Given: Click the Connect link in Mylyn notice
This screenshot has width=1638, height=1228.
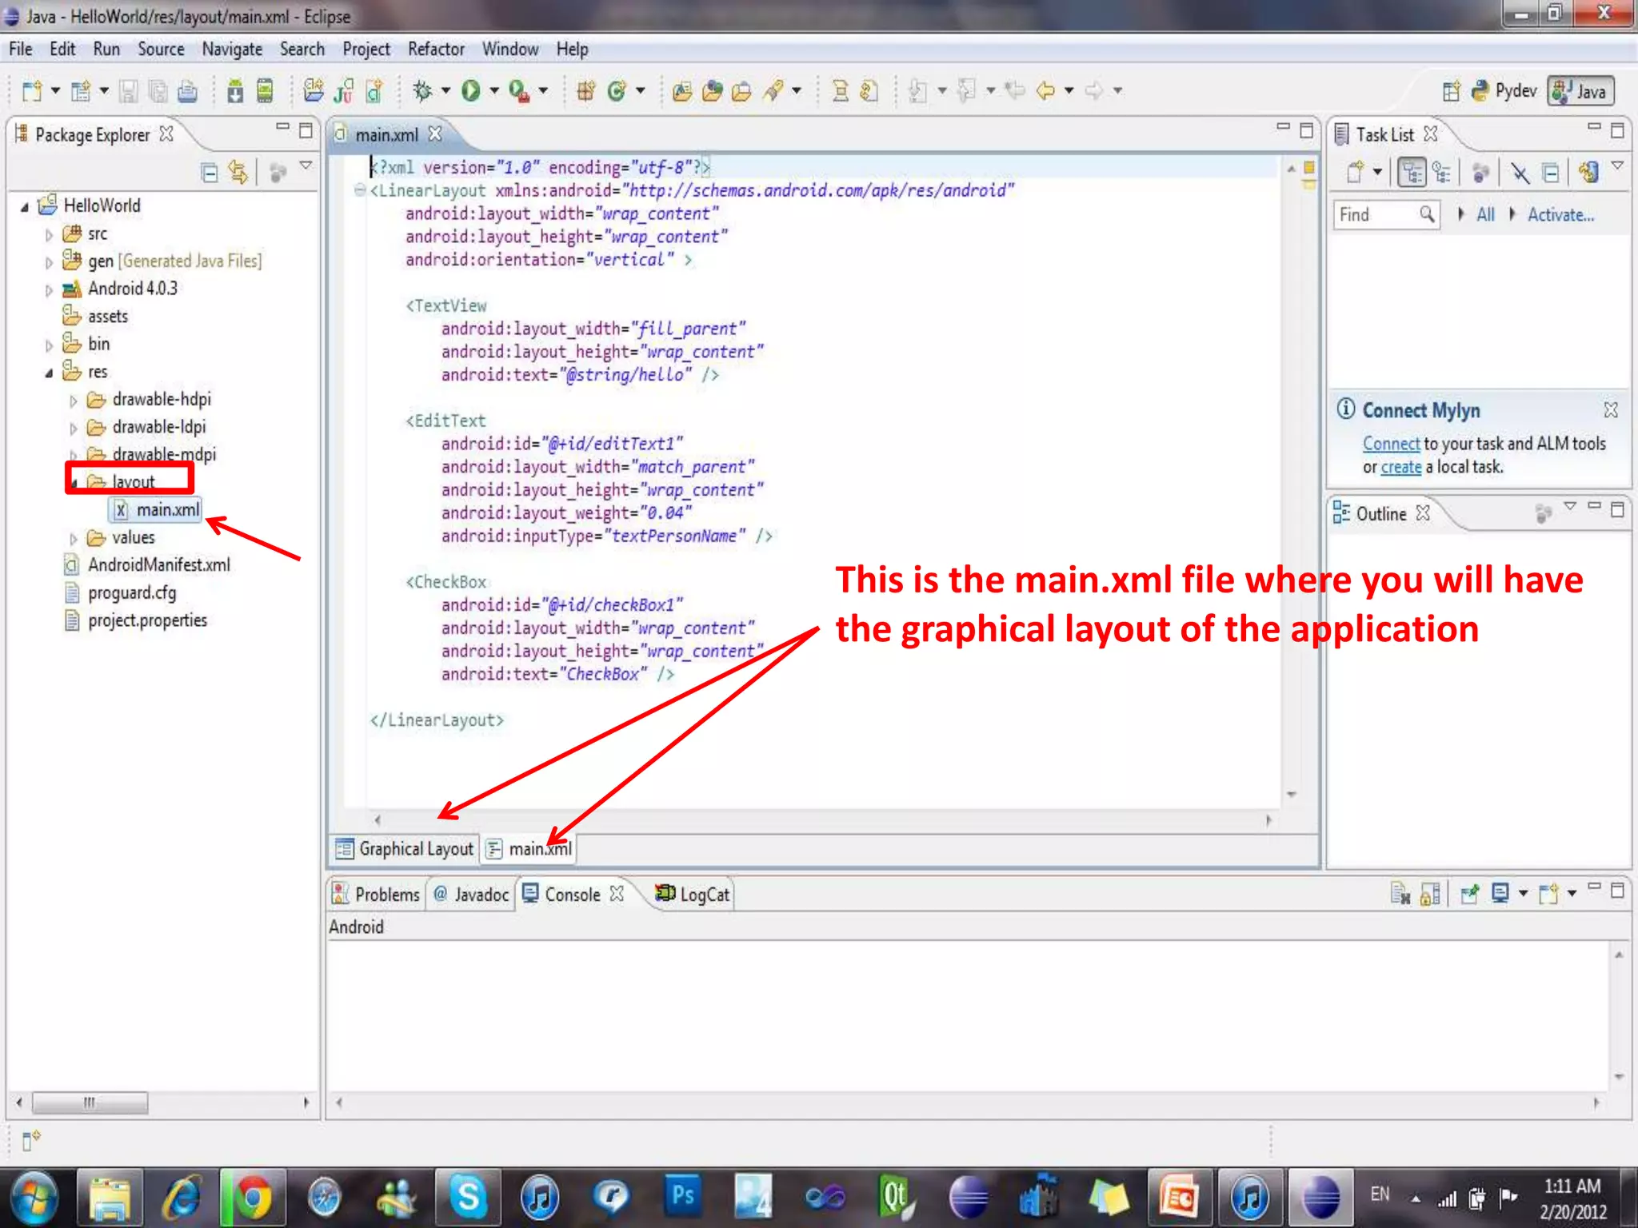Looking at the screenshot, I should [x=1391, y=443].
